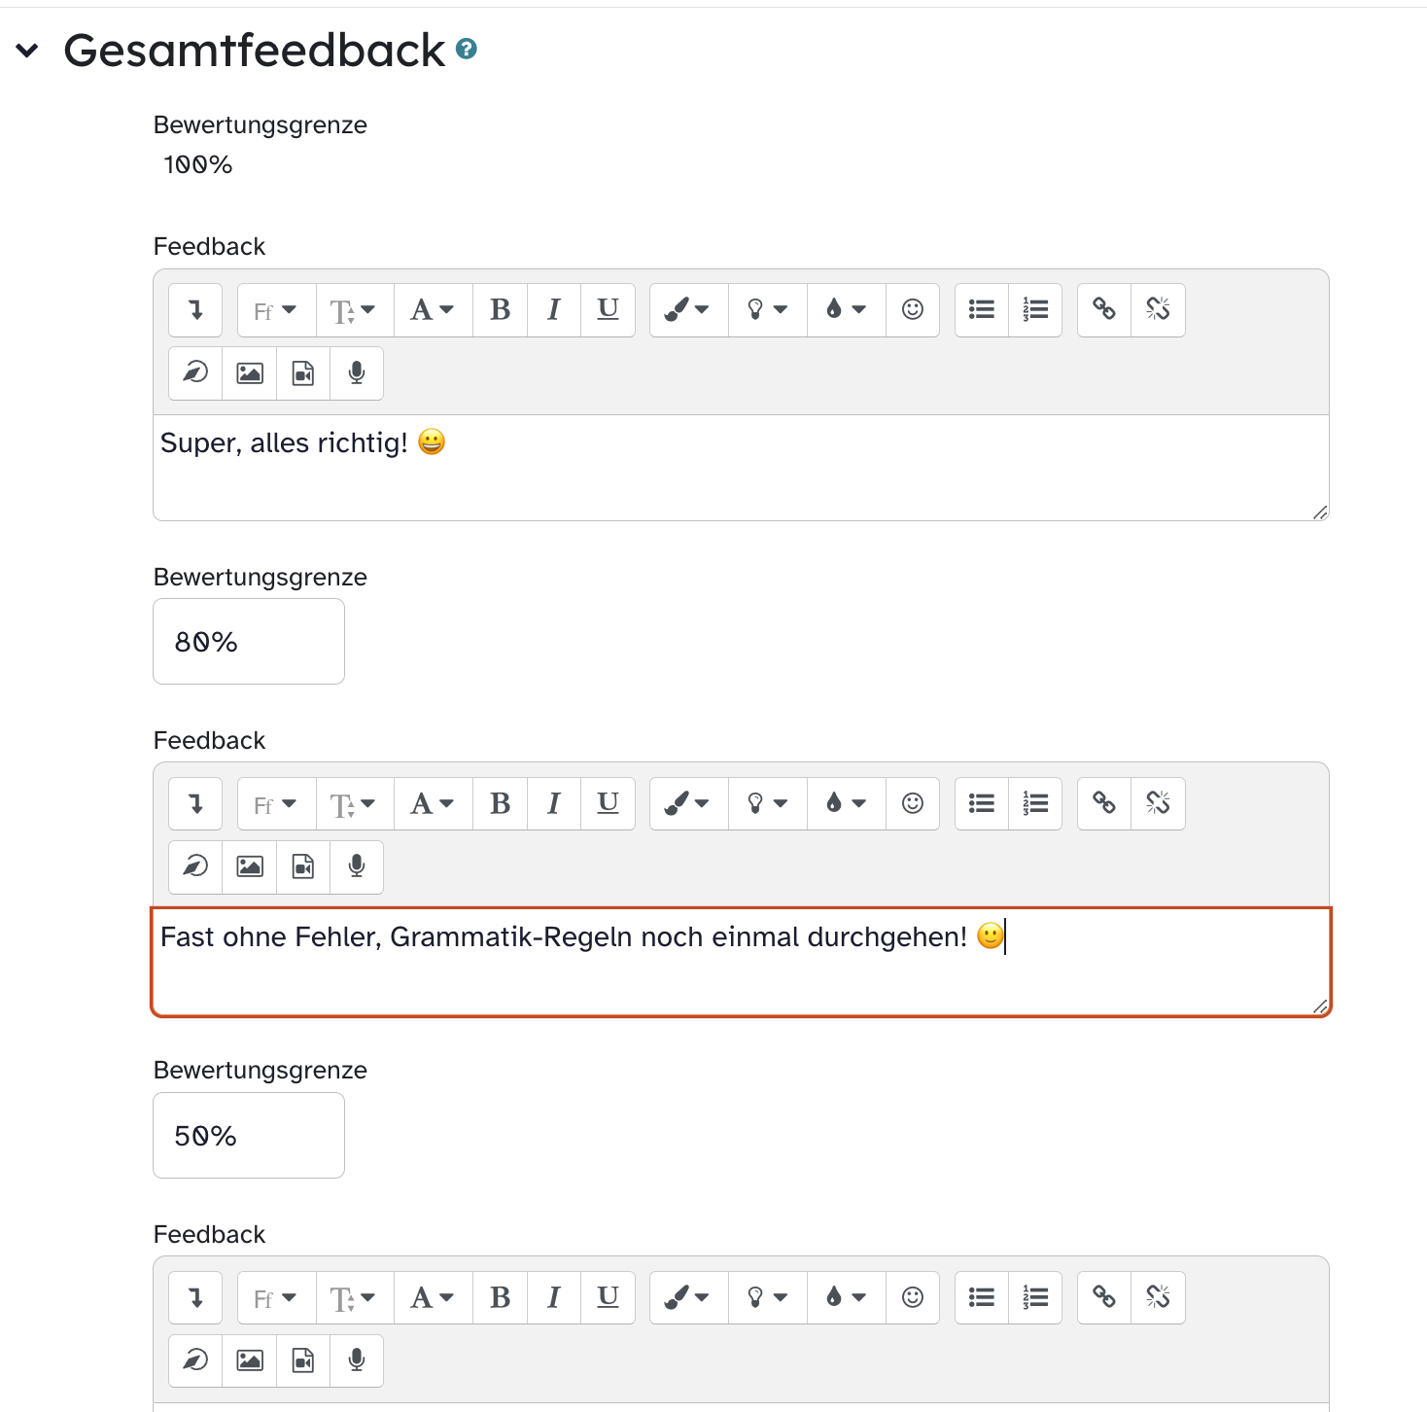Insert image in the second feedback editor
The width and height of the screenshot is (1427, 1412).
click(x=250, y=866)
